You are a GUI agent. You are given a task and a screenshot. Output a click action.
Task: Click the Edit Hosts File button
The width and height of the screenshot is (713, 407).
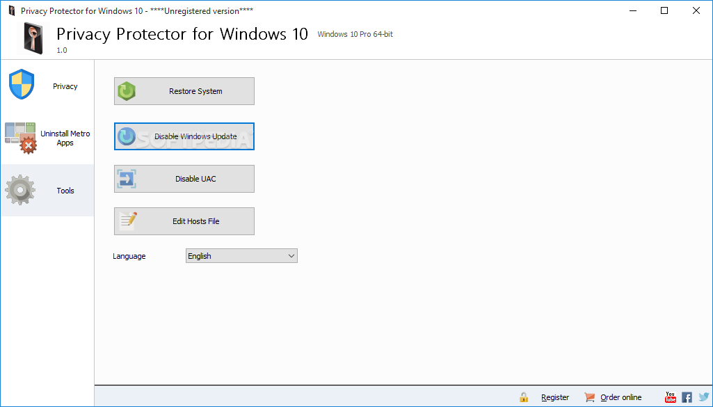point(184,221)
